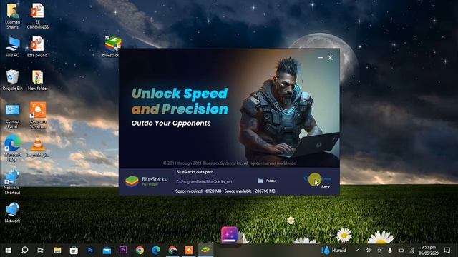The image size is (458, 257).
Task: Close the BlueStacks installer window
Action: (x=331, y=58)
